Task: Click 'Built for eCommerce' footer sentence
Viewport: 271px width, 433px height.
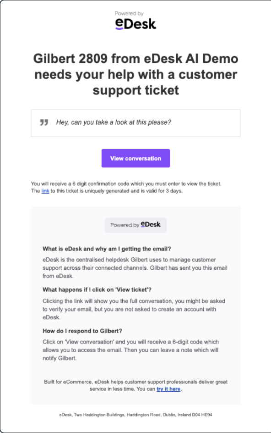Action: coord(135,385)
